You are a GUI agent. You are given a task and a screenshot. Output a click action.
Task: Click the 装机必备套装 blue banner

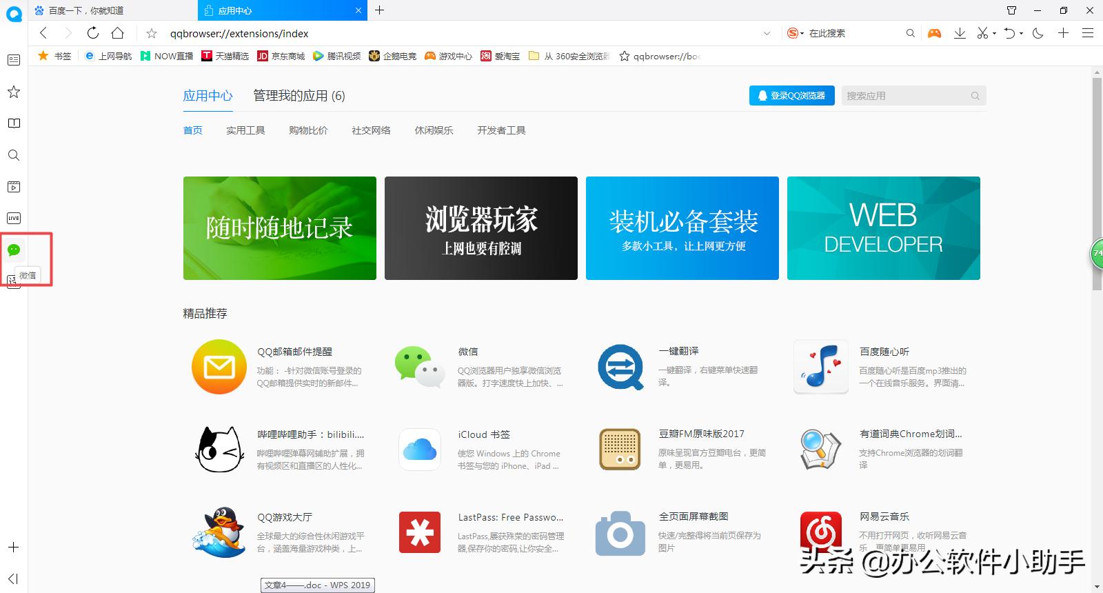[x=682, y=228]
